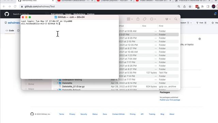Open the Privacy footer link

tap(72, 114)
